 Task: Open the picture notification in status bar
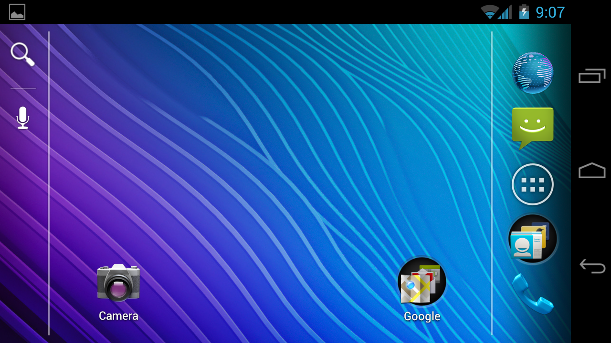click(17, 12)
